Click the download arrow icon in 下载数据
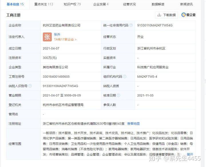Viewport: 206px width, 167px height. (x=159, y=15)
